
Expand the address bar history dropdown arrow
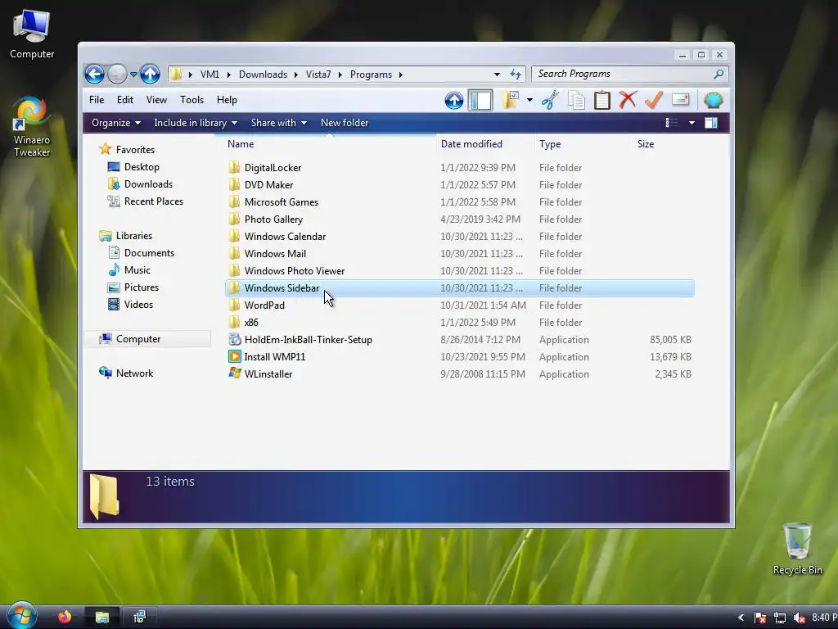pyautogui.click(x=497, y=75)
